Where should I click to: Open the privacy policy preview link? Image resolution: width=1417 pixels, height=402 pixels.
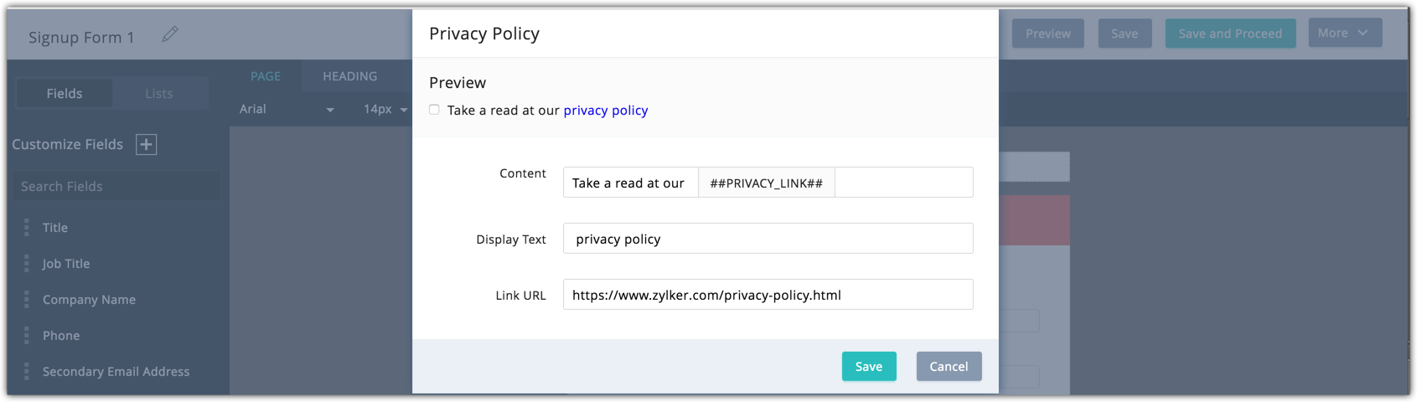click(x=605, y=111)
